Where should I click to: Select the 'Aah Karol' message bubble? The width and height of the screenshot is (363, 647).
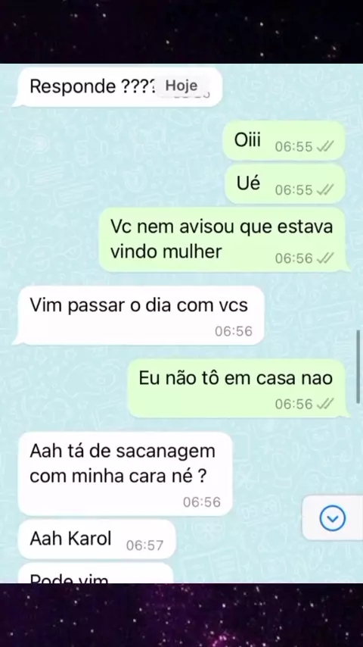pos(97,539)
